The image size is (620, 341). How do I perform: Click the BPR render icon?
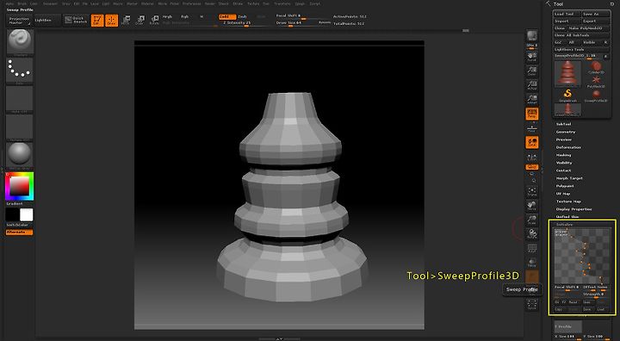click(x=532, y=36)
